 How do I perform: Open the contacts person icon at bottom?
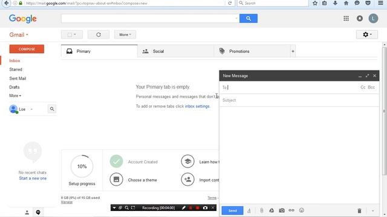27,212
